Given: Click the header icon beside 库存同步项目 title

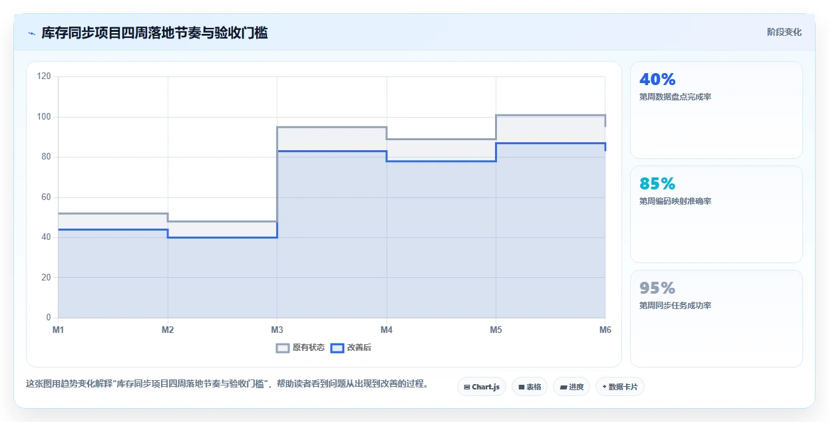Looking at the screenshot, I should point(31,33).
